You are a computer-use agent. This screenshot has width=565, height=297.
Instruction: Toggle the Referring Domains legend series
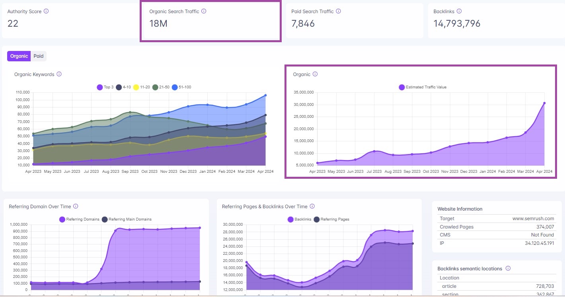tap(79, 219)
